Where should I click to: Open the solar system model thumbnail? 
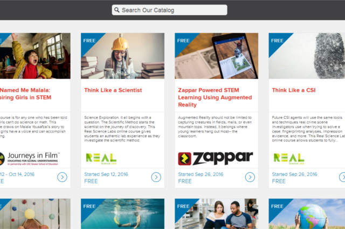(35, 214)
